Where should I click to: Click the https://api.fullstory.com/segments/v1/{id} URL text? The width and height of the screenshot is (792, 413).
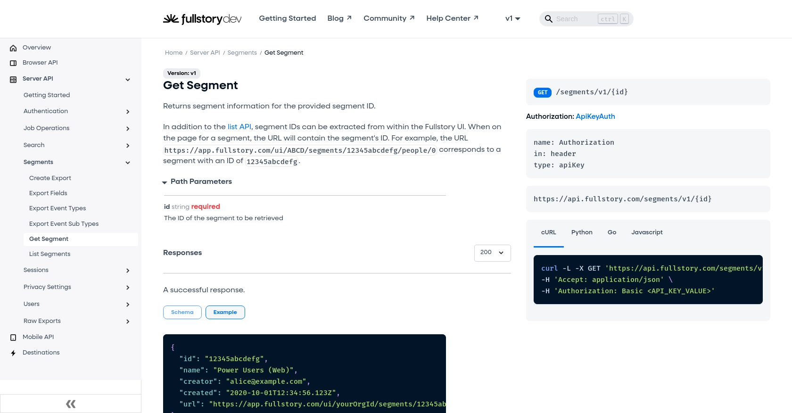click(623, 199)
